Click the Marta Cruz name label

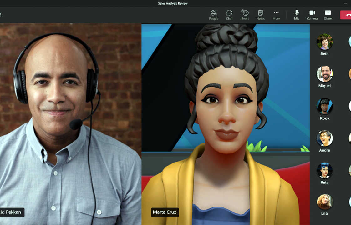click(x=165, y=212)
